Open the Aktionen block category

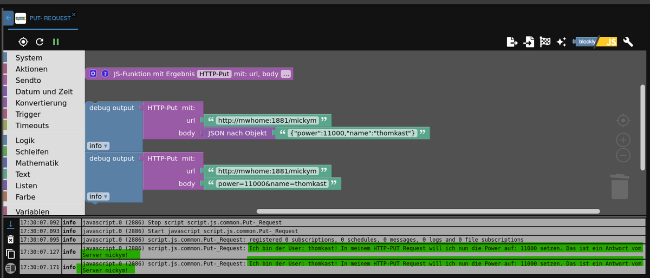(31, 69)
